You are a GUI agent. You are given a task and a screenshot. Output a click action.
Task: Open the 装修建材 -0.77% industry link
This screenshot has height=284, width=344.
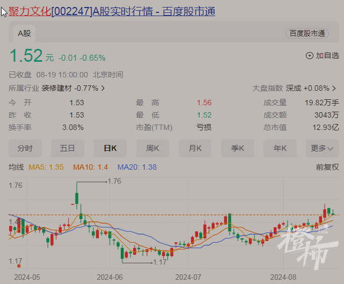click(x=70, y=88)
